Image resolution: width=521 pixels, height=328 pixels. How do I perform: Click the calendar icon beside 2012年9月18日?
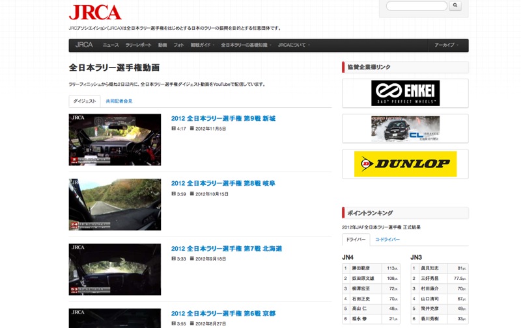click(191, 259)
